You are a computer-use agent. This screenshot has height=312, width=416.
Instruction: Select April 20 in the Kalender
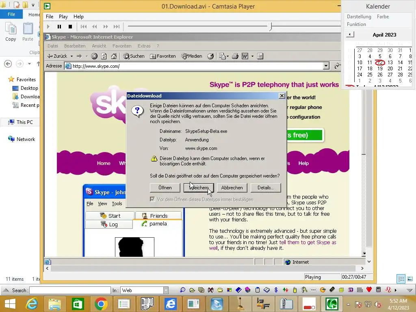[390, 68]
